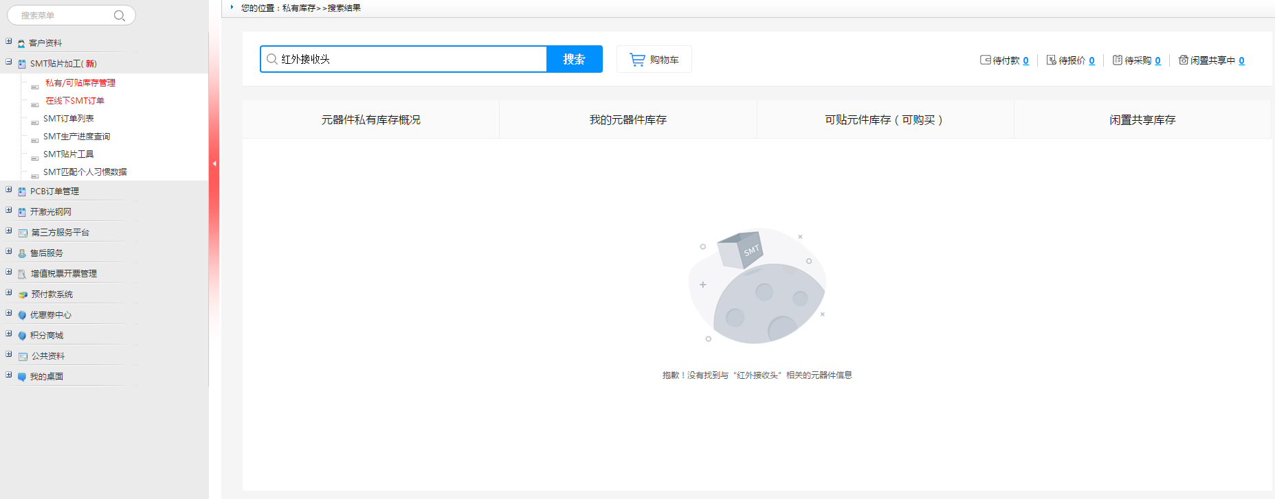The image size is (1275, 499).
Task: Click the magnifier icon in menu search box
Action: pyautogui.click(x=119, y=16)
